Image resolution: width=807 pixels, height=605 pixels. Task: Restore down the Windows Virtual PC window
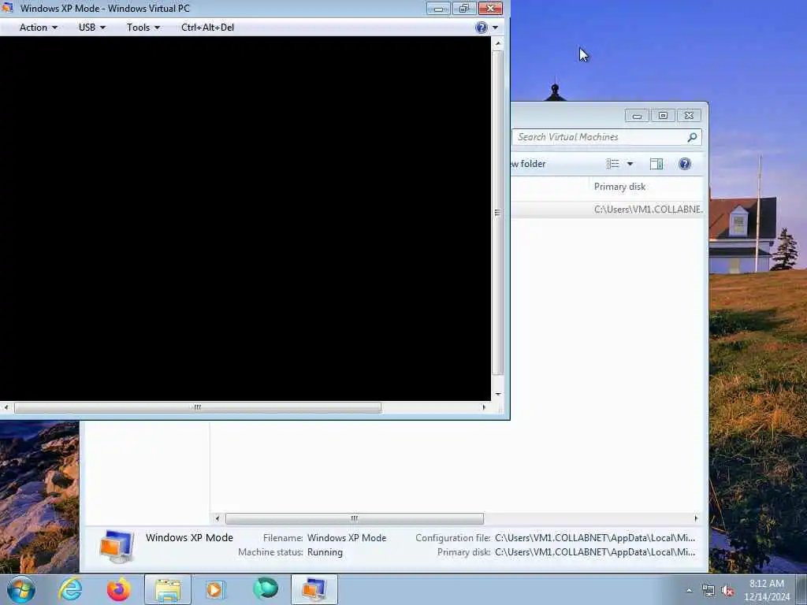(463, 8)
